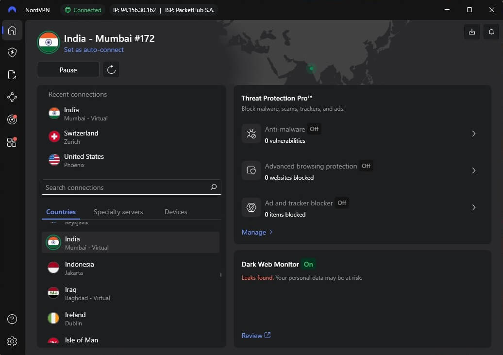Open more apps grid sidebar icon
The image size is (503, 355).
click(12, 142)
